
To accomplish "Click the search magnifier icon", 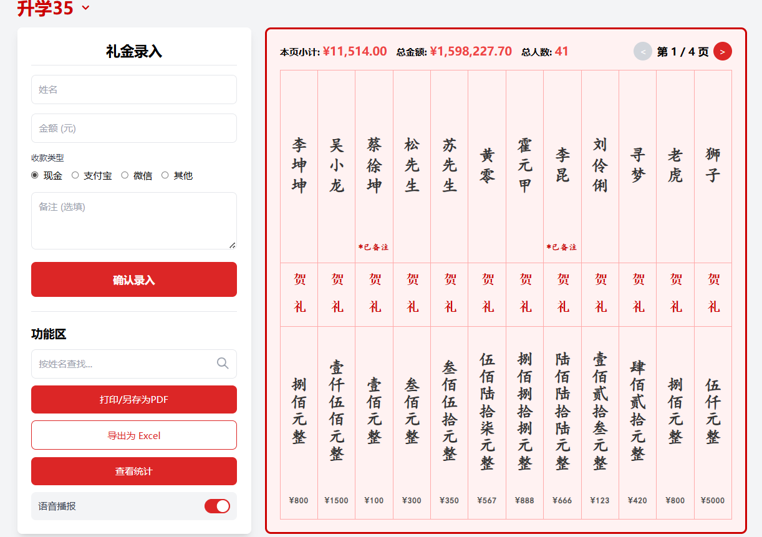I will click(x=223, y=364).
